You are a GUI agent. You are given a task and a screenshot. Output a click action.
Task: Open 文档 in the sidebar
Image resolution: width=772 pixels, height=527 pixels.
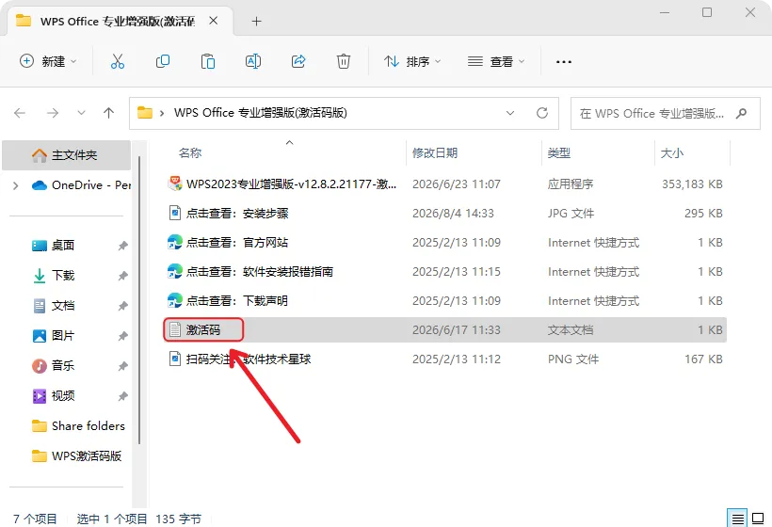[63, 306]
